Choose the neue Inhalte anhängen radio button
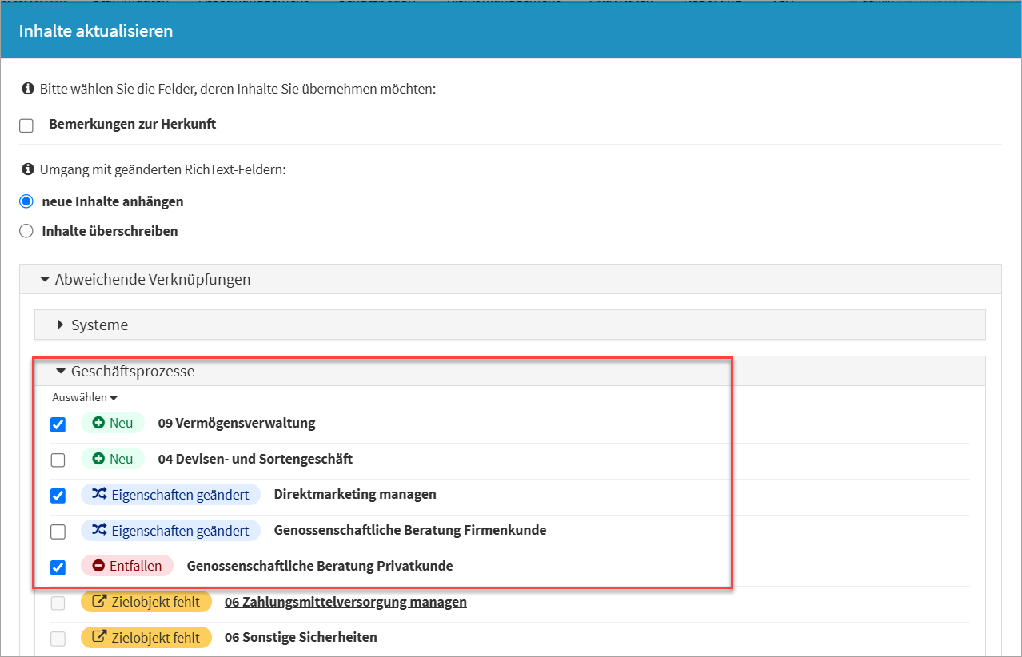This screenshot has width=1022, height=657. [26, 201]
